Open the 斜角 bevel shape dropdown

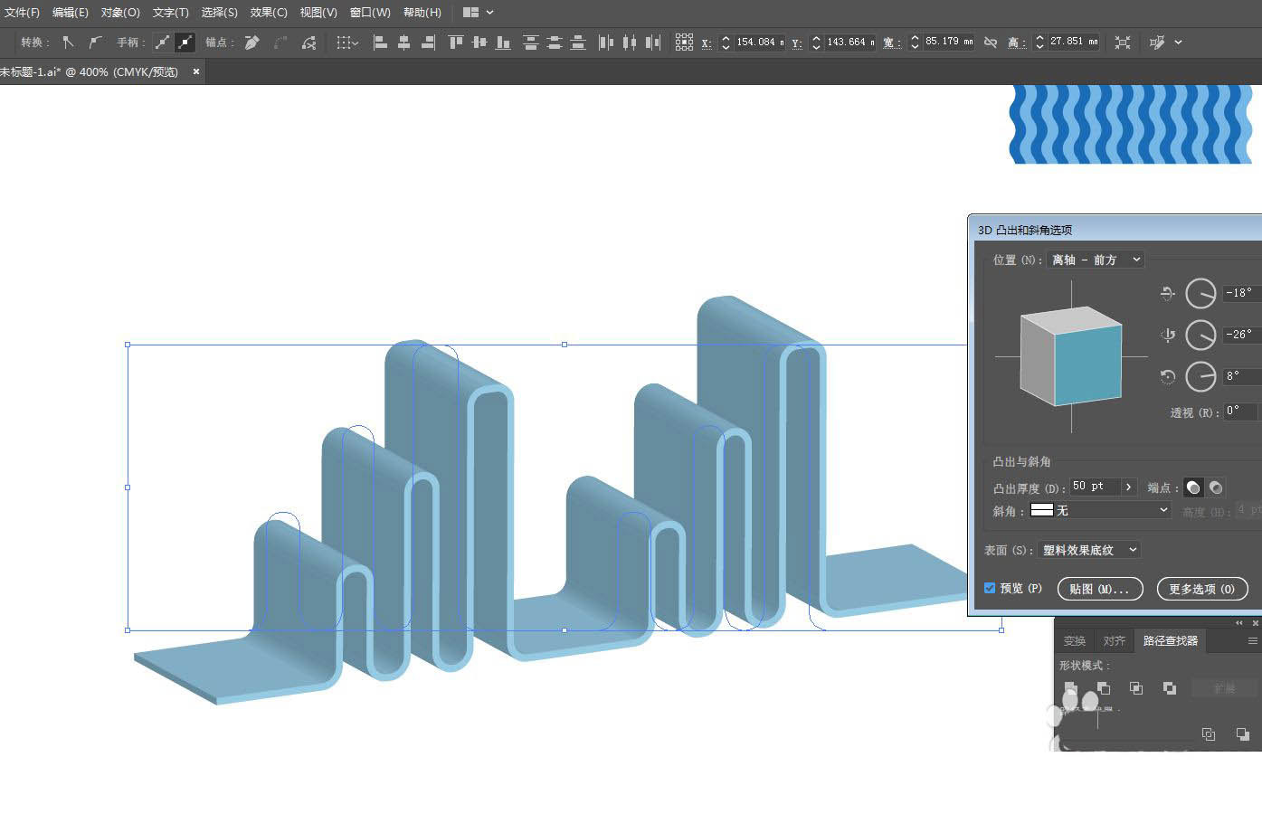tap(1101, 511)
